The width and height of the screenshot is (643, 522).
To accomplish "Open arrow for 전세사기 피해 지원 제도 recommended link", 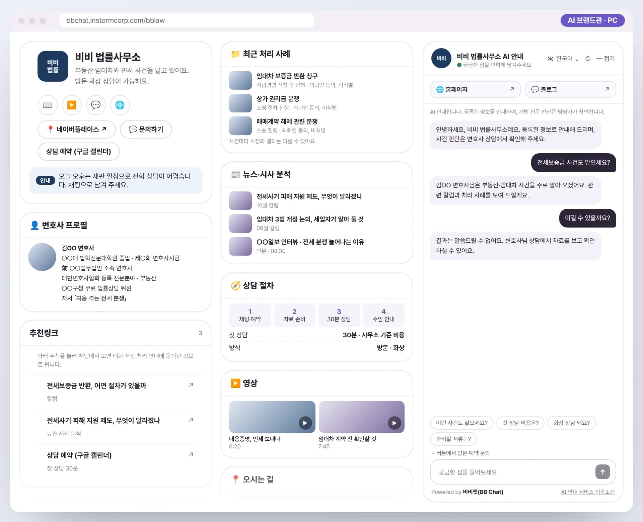I will [x=191, y=420].
